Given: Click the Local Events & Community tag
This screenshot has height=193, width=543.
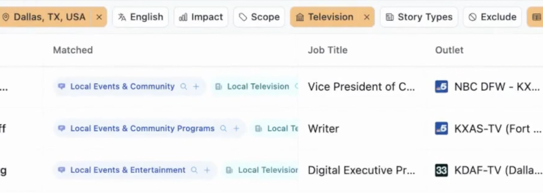Looking at the screenshot, I should click(x=122, y=87).
